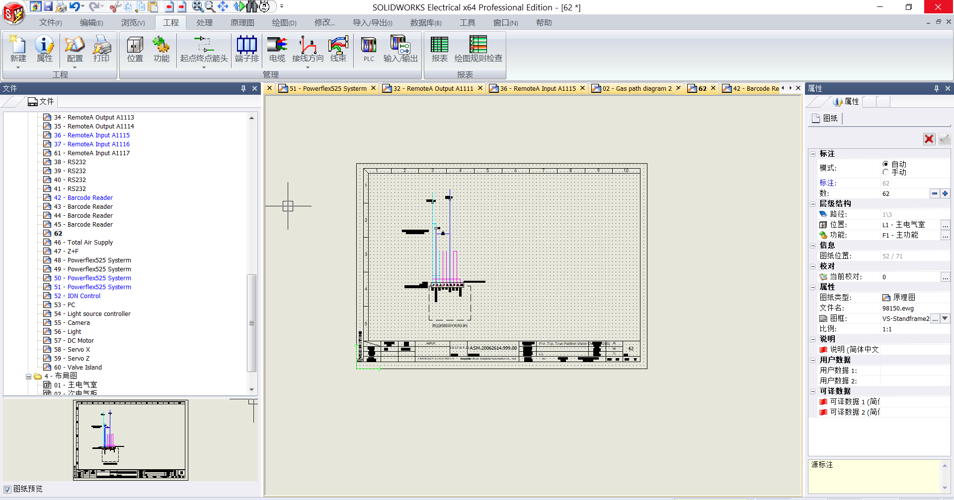Select 手动 (Manual) mode radio button

(885, 172)
